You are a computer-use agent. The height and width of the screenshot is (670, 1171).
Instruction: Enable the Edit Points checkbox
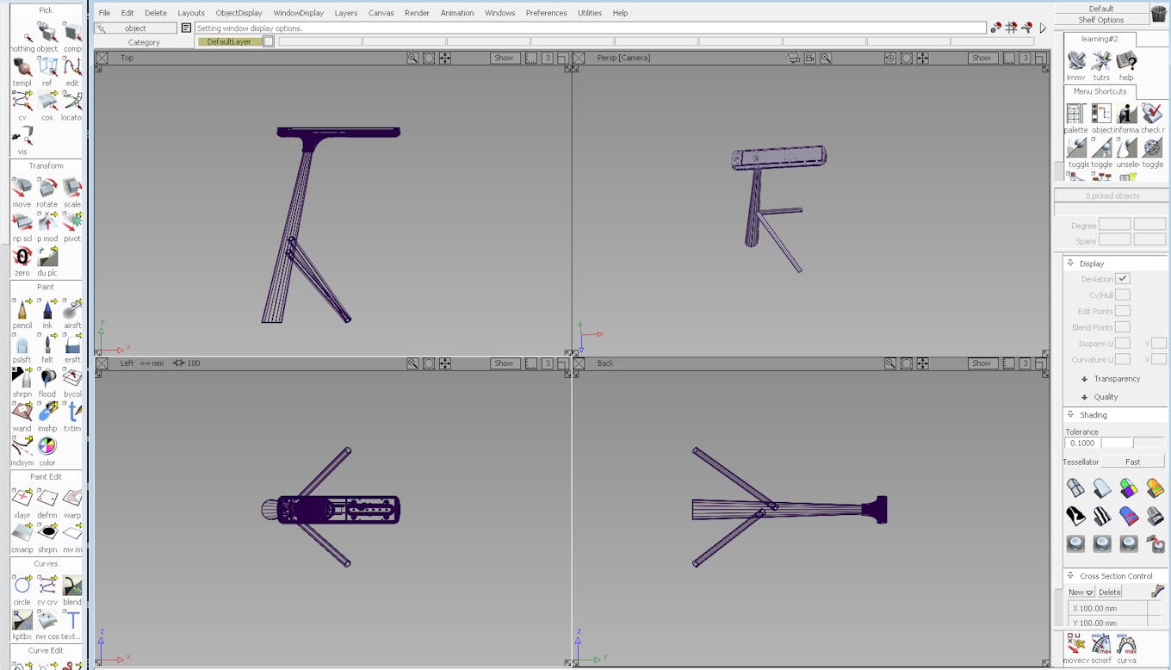click(1122, 312)
